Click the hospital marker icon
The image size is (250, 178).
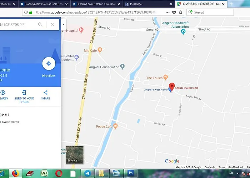pyautogui.click(x=81, y=30)
